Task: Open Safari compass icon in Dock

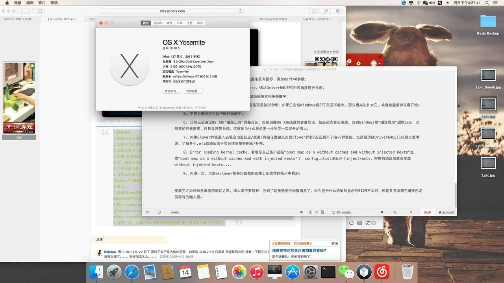Action: [132, 272]
